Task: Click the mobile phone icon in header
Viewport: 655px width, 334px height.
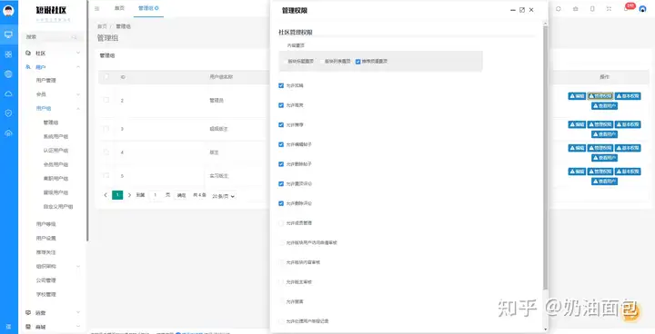Action: click(592, 9)
